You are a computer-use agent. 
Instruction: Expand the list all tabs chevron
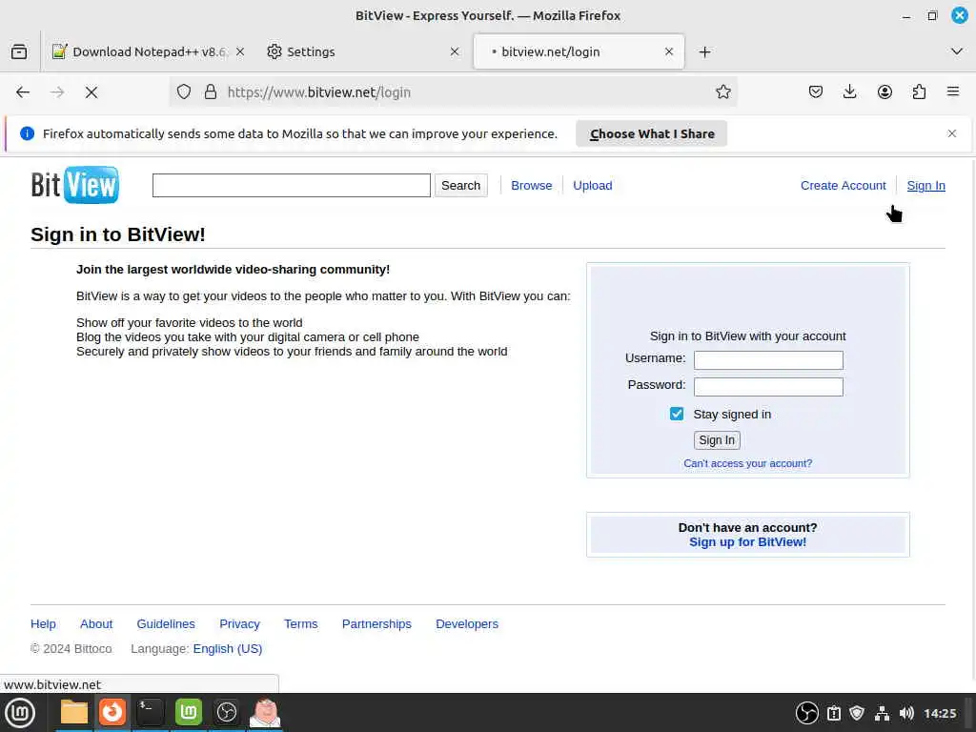957,51
